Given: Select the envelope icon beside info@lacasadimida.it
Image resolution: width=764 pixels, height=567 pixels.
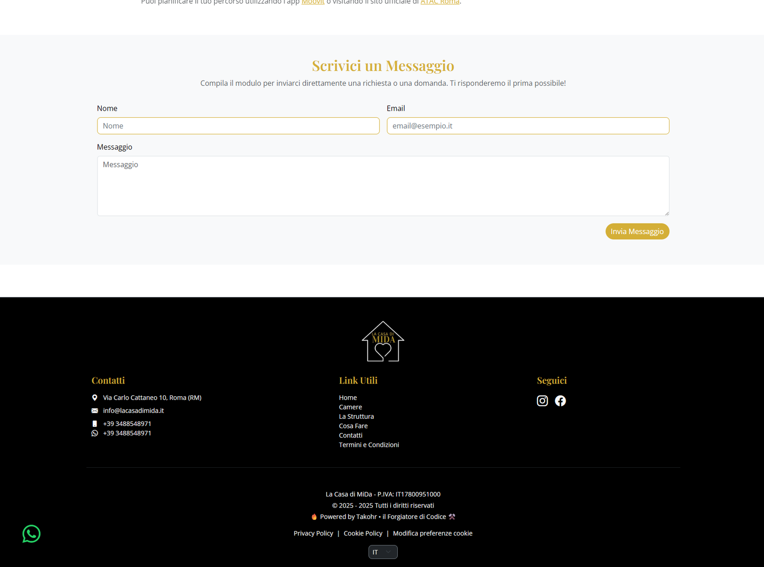Looking at the screenshot, I should click(95, 411).
